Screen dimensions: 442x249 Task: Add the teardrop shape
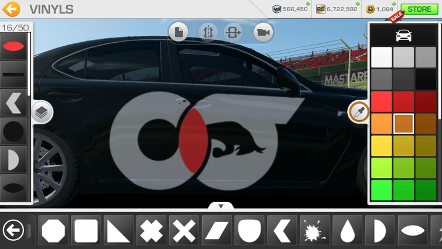tap(348, 230)
